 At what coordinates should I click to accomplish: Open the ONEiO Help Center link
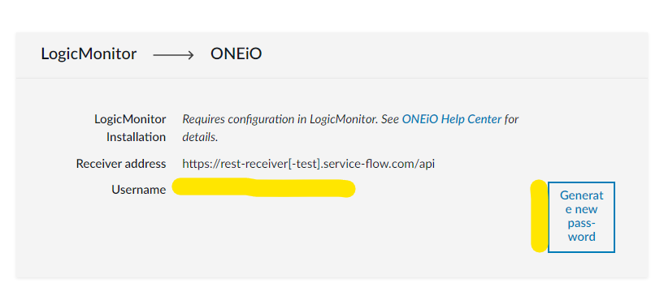[x=452, y=119]
